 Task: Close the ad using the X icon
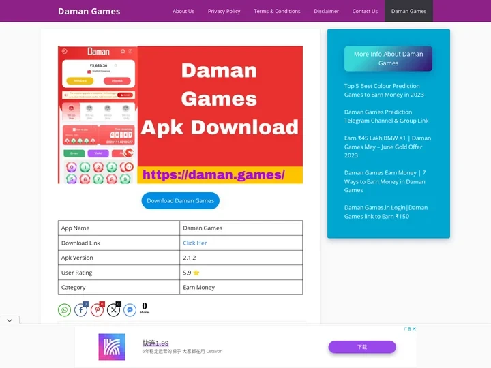(413, 328)
